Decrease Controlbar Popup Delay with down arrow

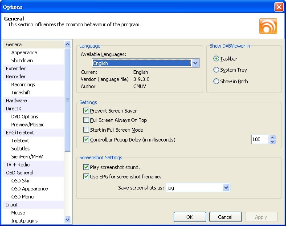point(273,142)
